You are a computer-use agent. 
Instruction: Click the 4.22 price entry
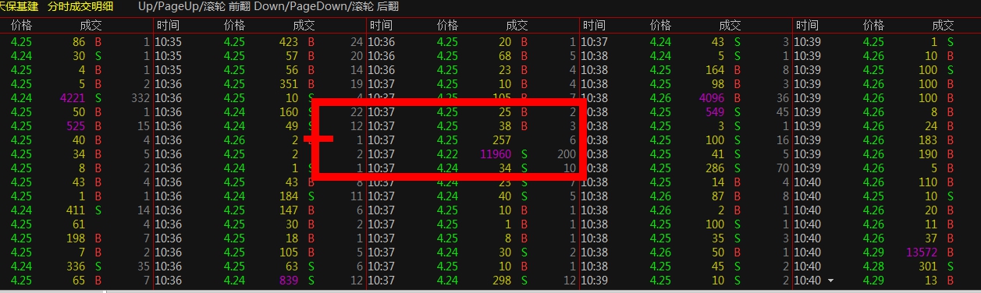pos(447,154)
